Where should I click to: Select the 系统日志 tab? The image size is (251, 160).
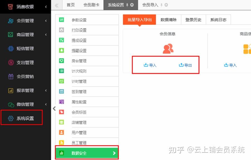coord(218,20)
